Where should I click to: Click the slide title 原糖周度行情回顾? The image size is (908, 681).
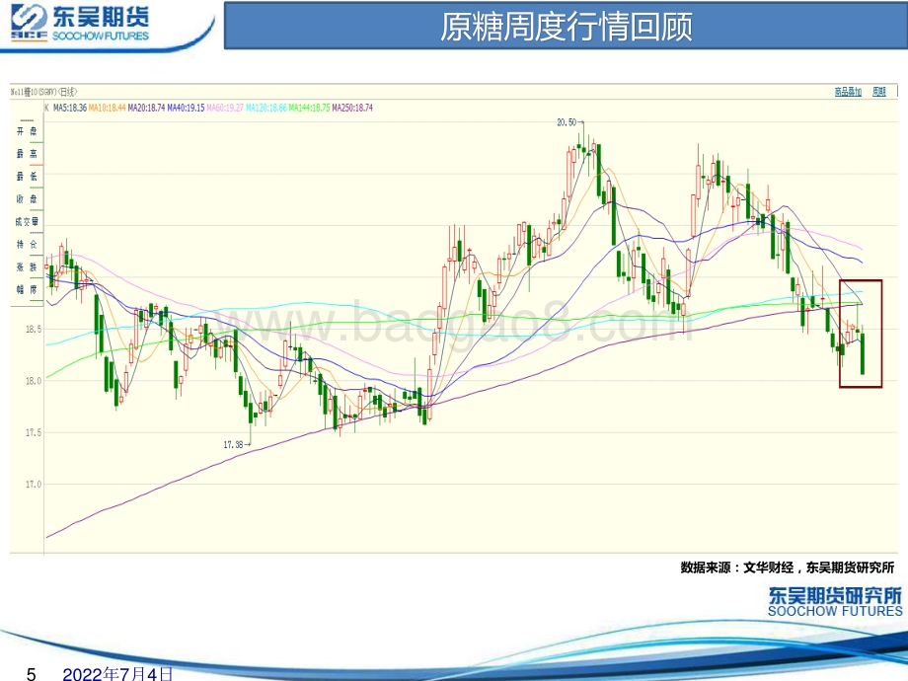[x=566, y=26]
